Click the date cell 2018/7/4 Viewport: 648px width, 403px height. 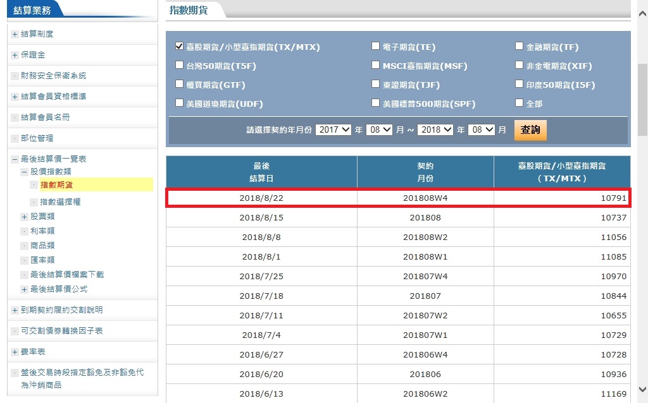pos(261,335)
